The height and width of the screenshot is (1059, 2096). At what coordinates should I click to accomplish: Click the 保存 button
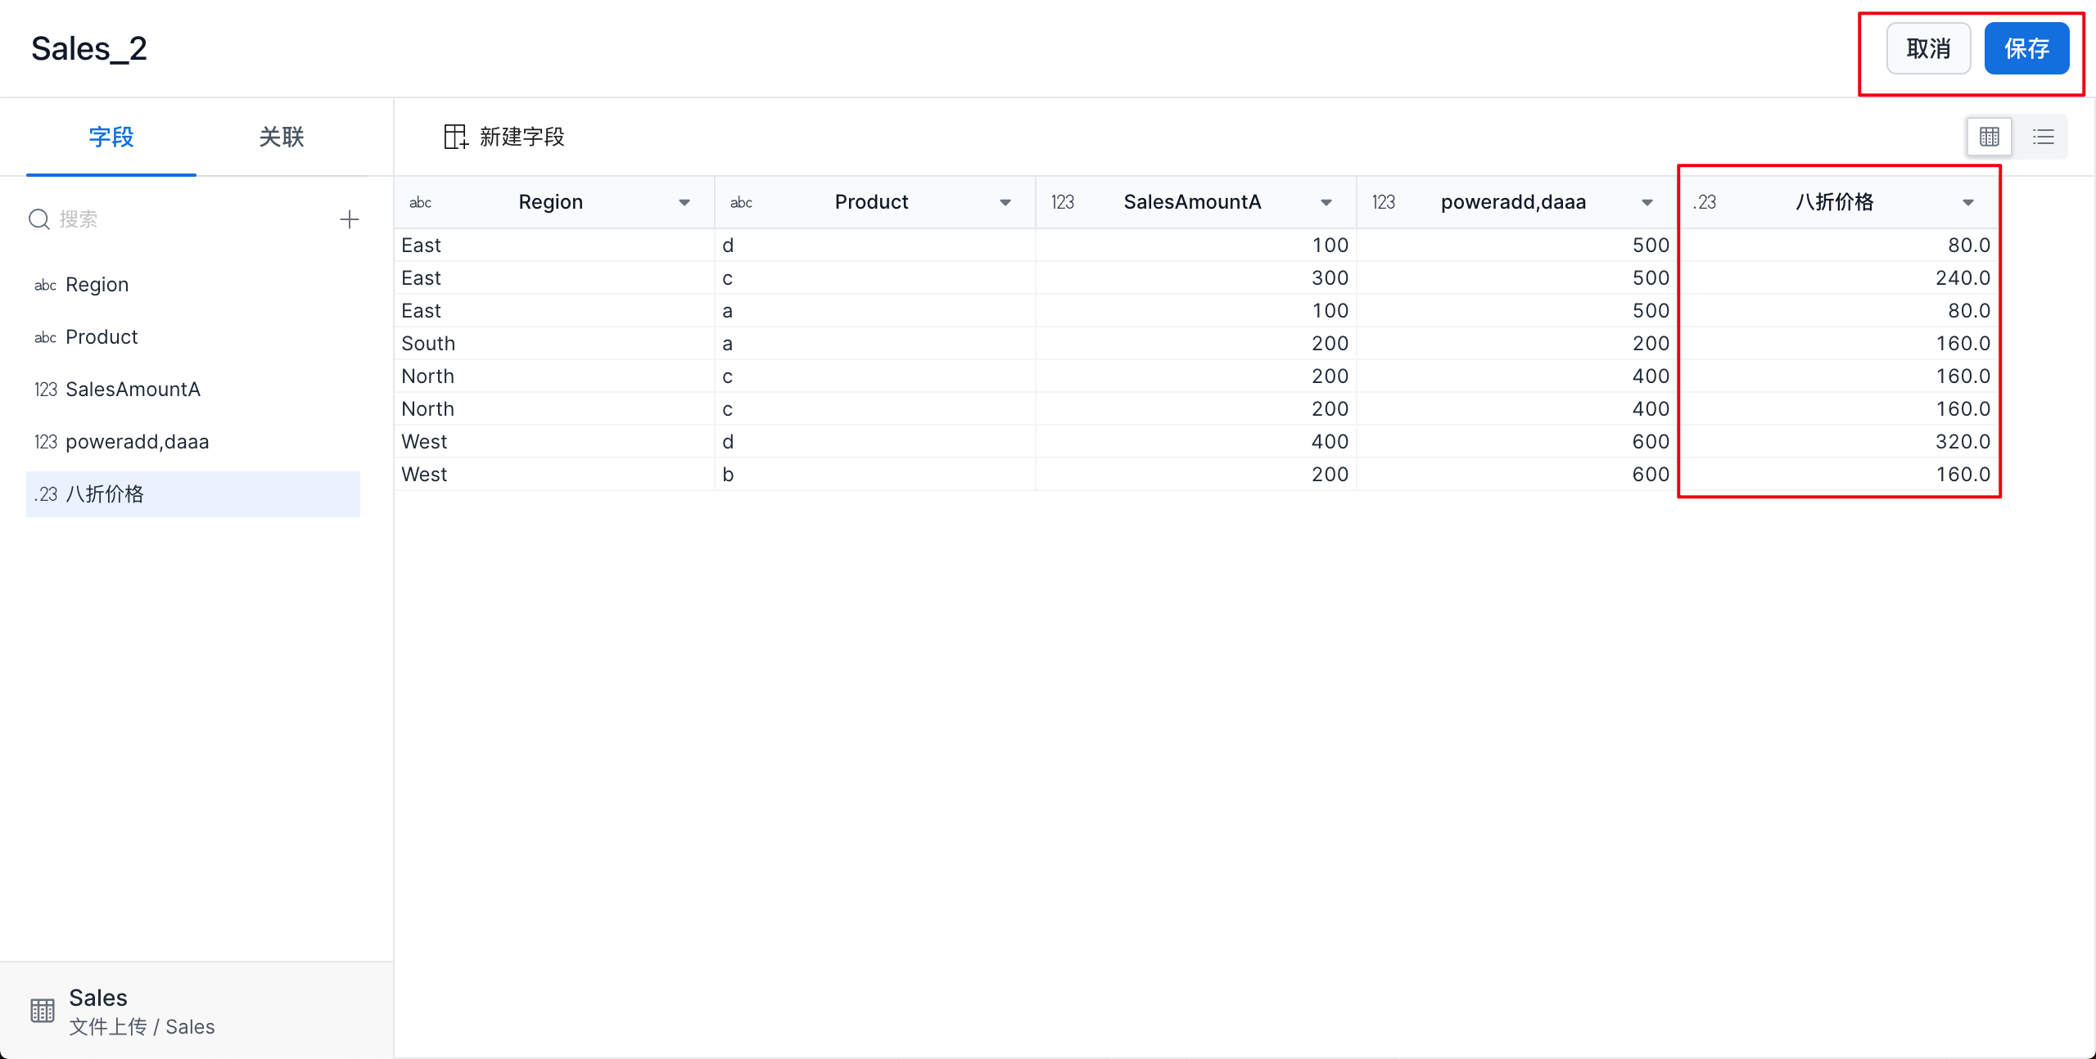pyautogui.click(x=2026, y=49)
